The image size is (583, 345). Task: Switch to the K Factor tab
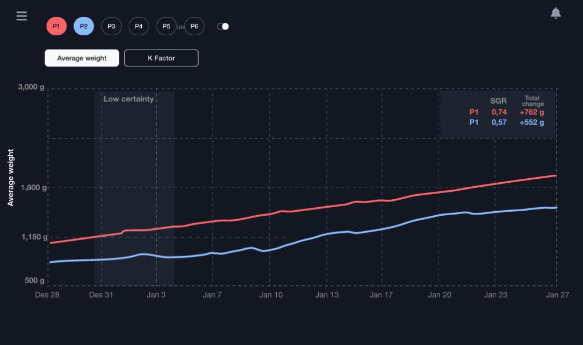(161, 58)
